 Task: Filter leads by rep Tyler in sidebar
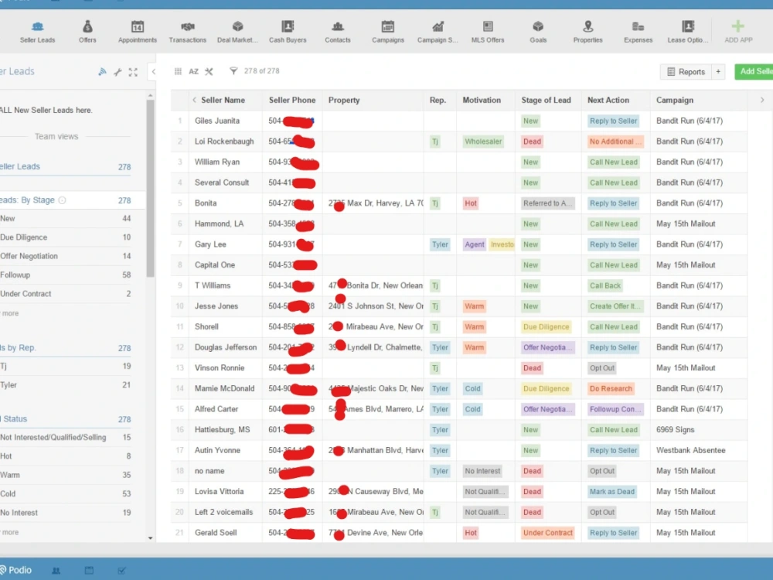(66, 384)
